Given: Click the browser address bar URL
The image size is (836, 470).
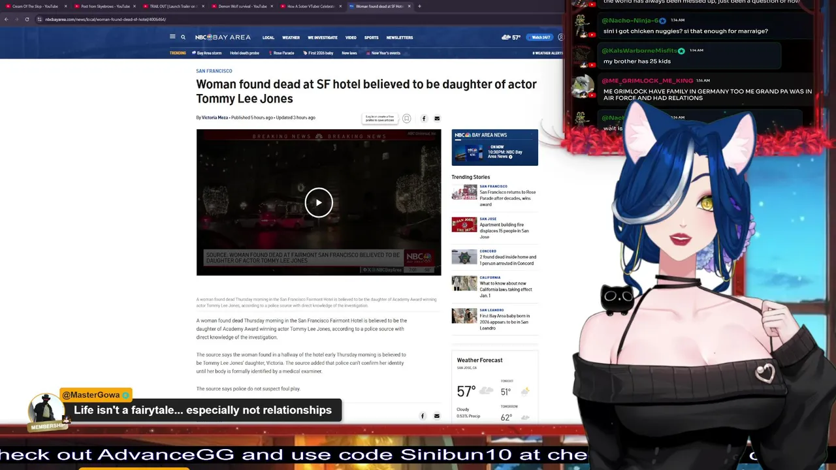Looking at the screenshot, I should (106, 19).
